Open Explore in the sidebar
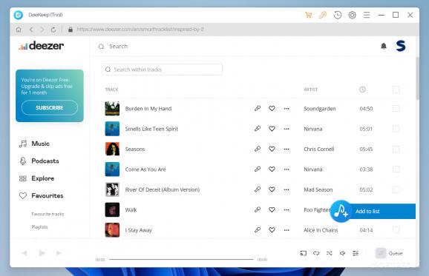Image resolution: width=429 pixels, height=276 pixels. pos(36,178)
